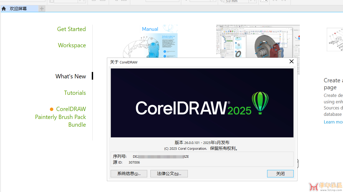Viewport: 343px width, 192px height.
Task: Switch to the 欢迎屏幕 tab
Action: [19, 9]
